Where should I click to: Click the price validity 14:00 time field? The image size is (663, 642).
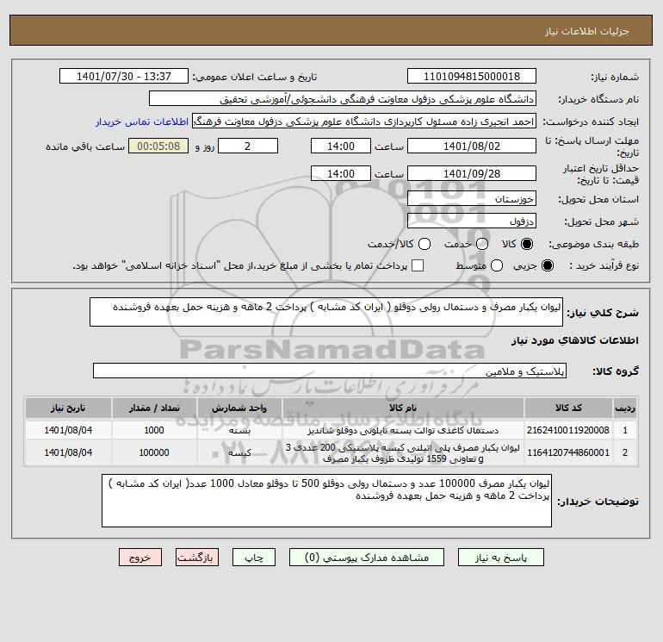[341, 173]
